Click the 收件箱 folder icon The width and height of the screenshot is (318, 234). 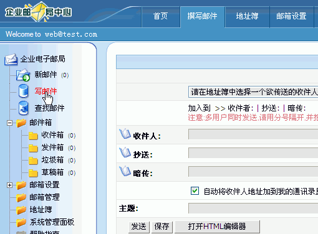tap(33, 136)
